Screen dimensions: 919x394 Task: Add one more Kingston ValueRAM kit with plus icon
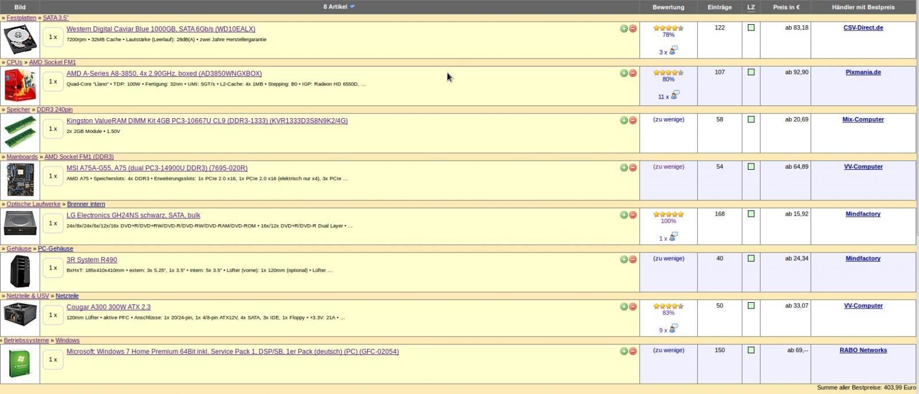coord(624,120)
